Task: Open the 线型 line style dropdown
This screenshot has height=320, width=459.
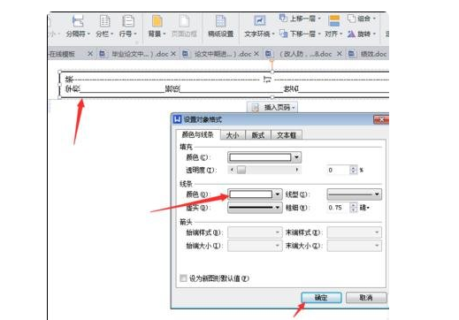Action: (x=355, y=194)
